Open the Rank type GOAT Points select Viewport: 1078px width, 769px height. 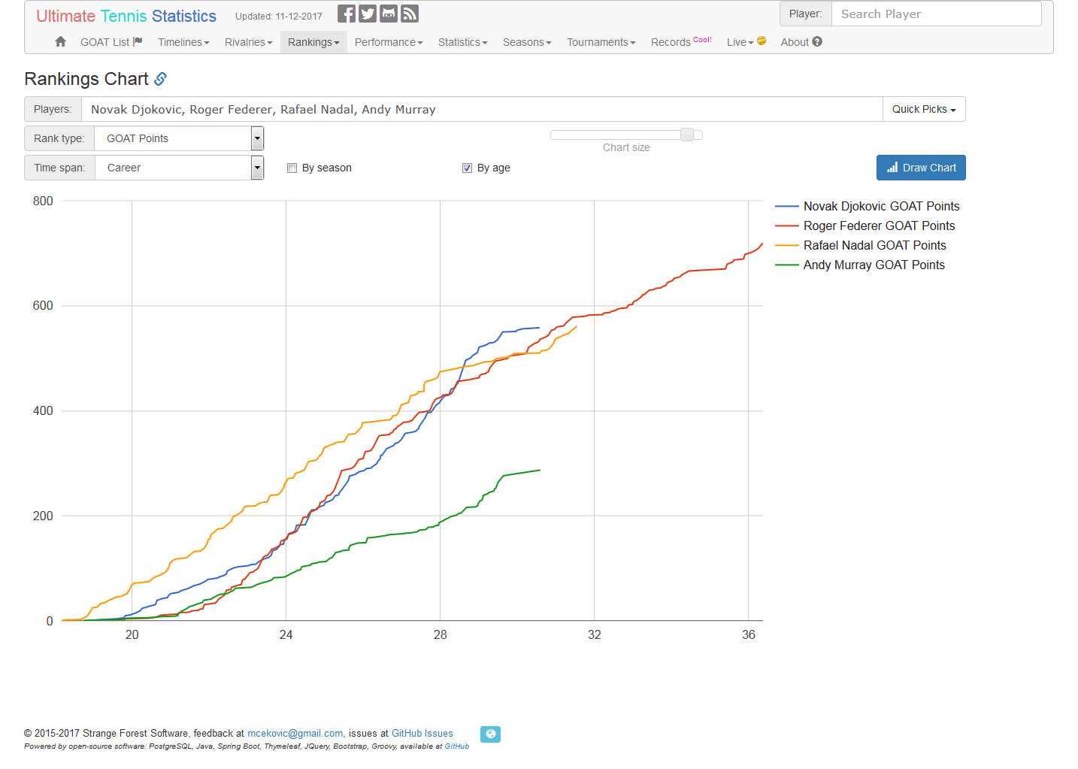(179, 138)
